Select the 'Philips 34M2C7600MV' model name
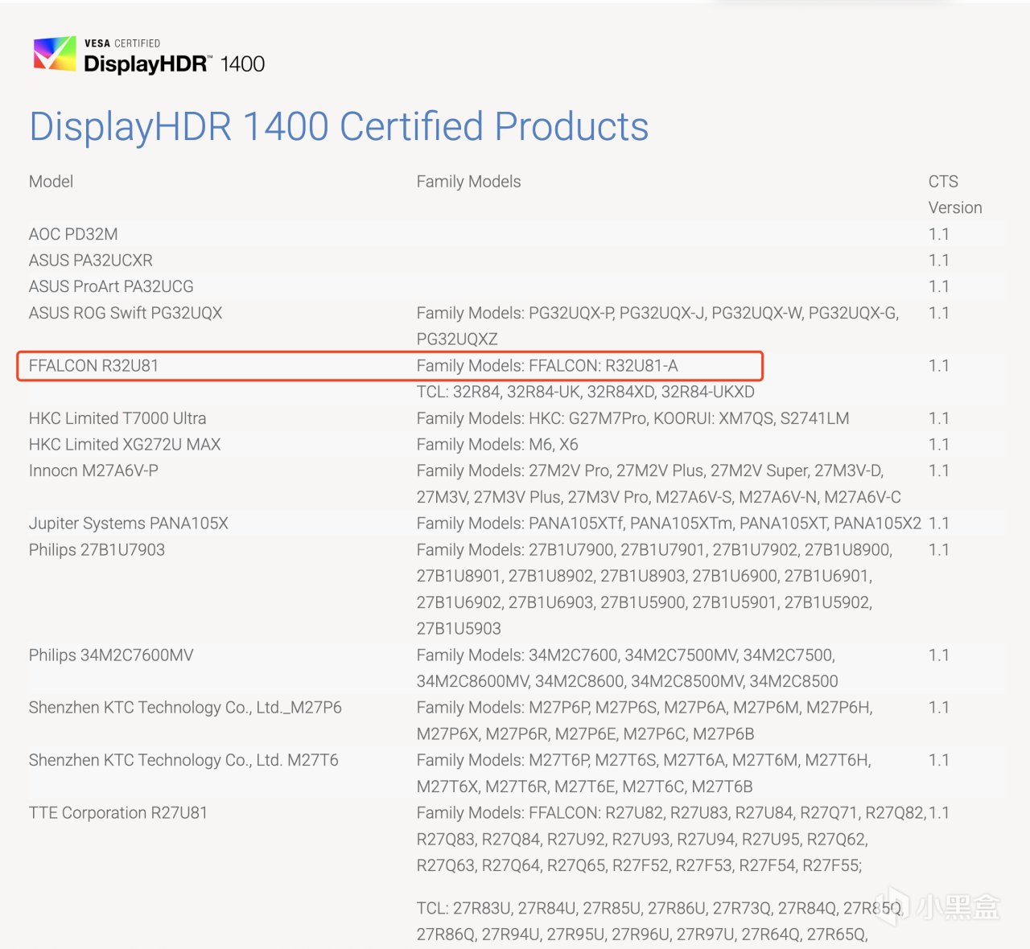The width and height of the screenshot is (1030, 949). 111,655
